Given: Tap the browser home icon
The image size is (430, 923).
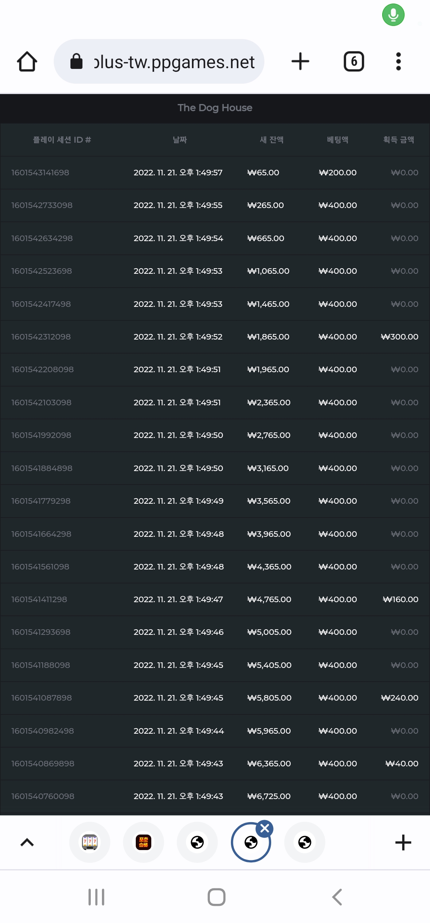Looking at the screenshot, I should tap(27, 62).
